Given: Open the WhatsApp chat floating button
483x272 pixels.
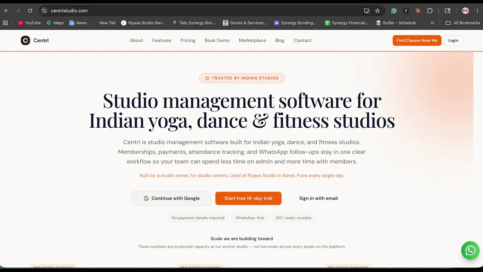Looking at the screenshot, I should (x=470, y=250).
